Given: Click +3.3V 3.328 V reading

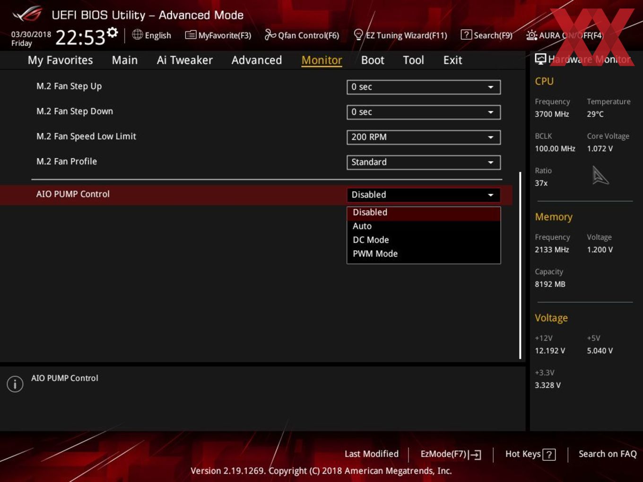Looking at the screenshot, I should 547,385.
